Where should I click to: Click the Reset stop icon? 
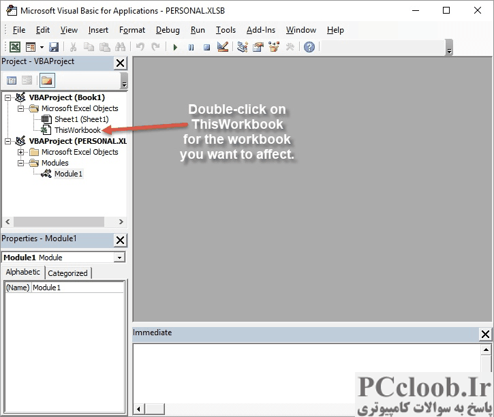206,47
